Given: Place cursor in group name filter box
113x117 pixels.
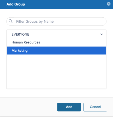Looking at the screenshot, I should [56, 22].
